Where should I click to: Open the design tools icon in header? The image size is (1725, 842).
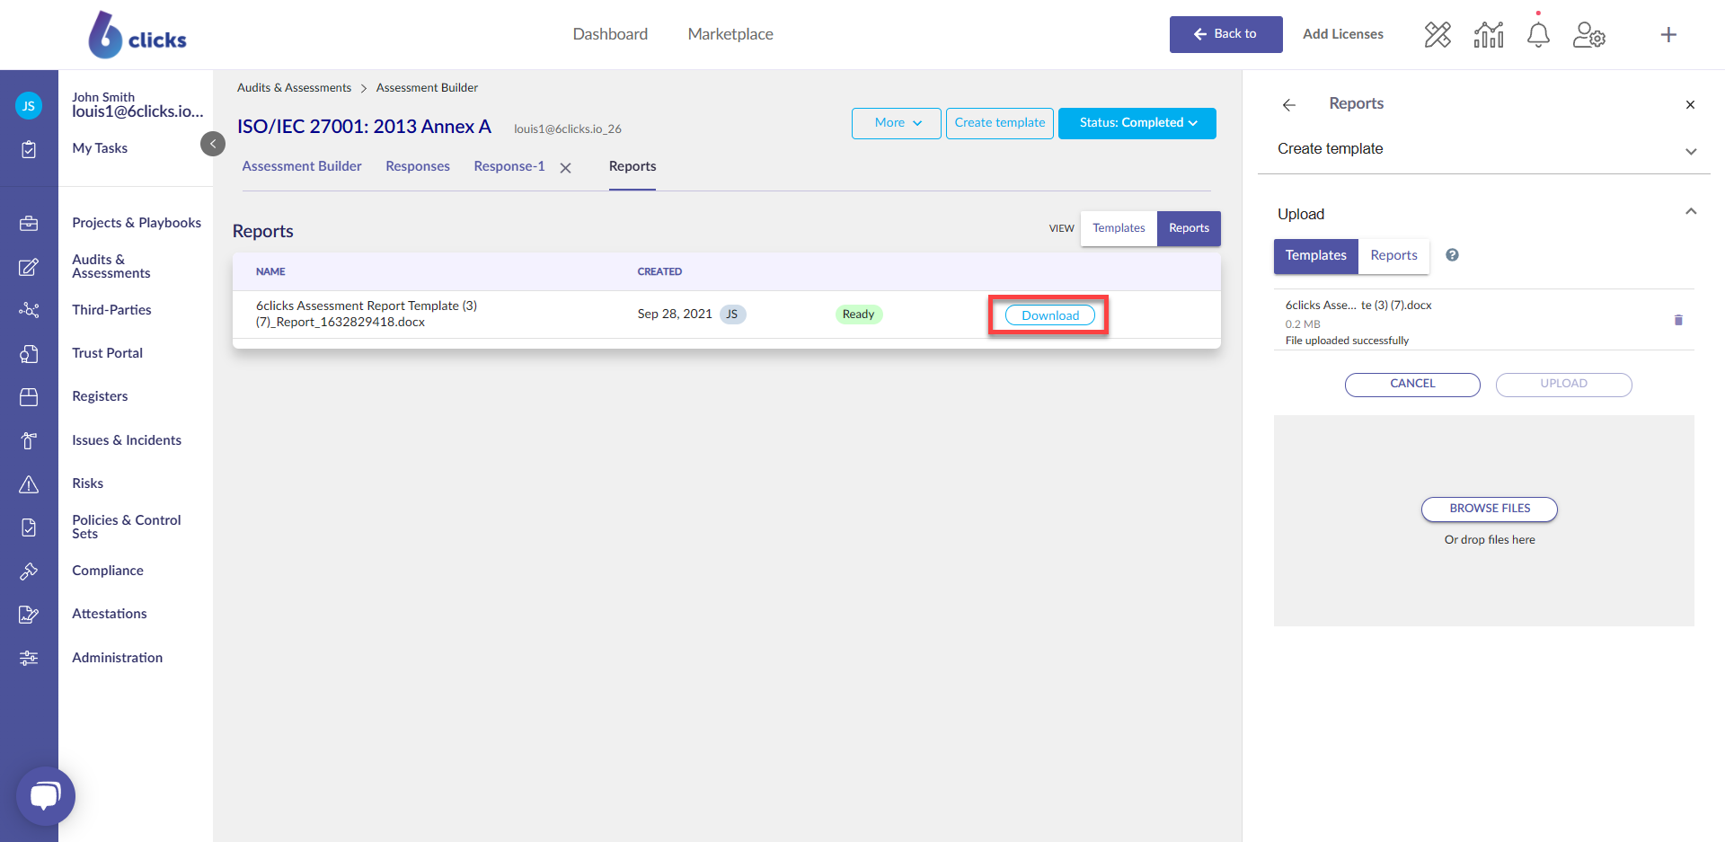[x=1437, y=35]
